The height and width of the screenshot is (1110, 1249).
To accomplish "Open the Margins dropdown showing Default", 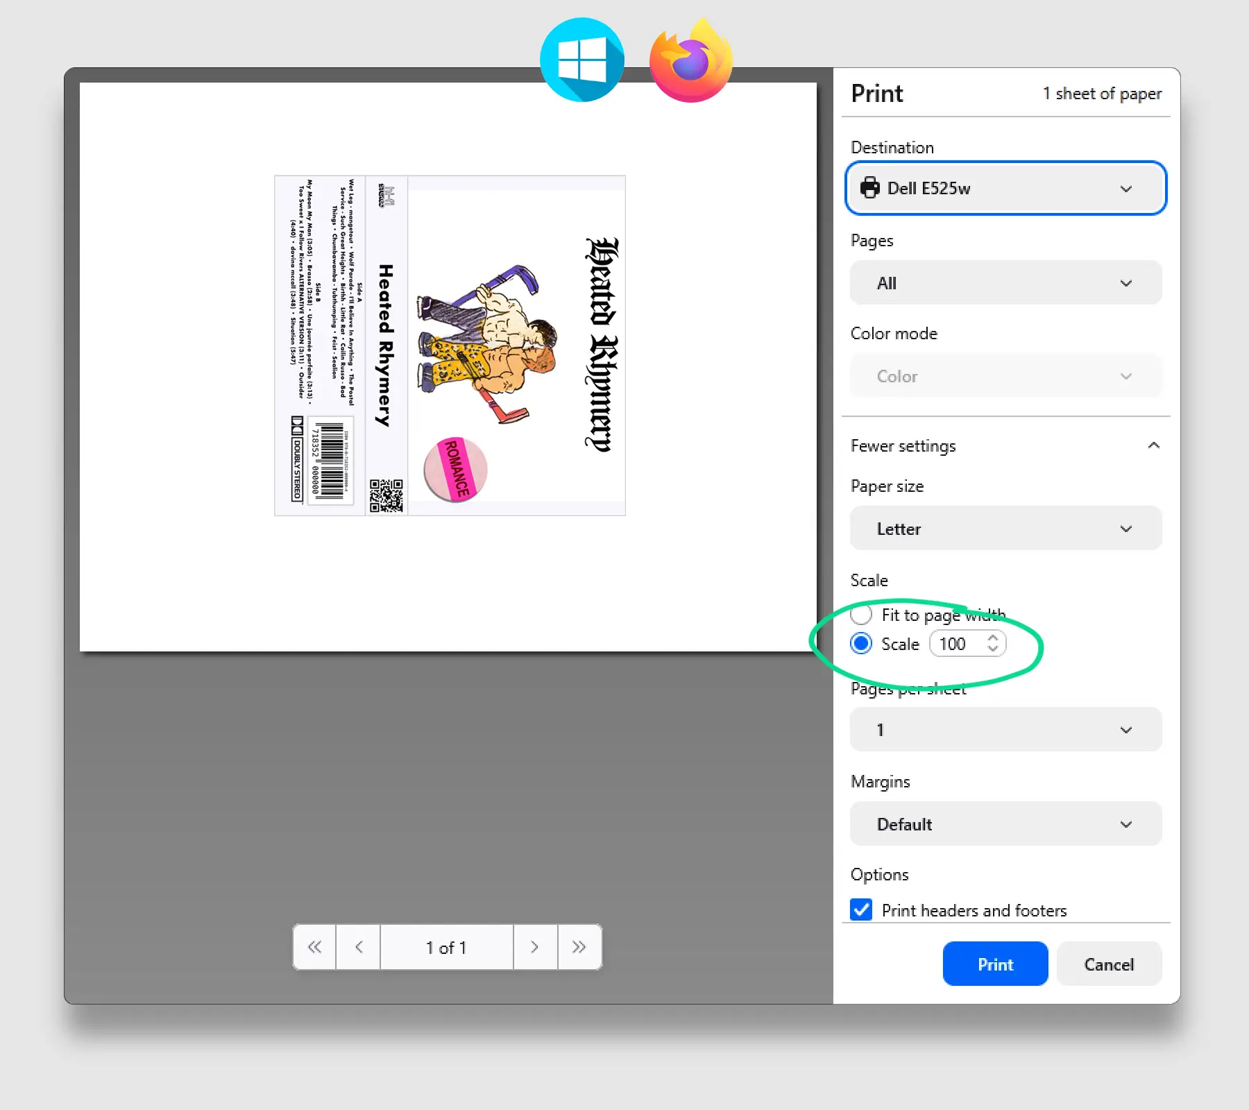I will pyautogui.click(x=1005, y=824).
